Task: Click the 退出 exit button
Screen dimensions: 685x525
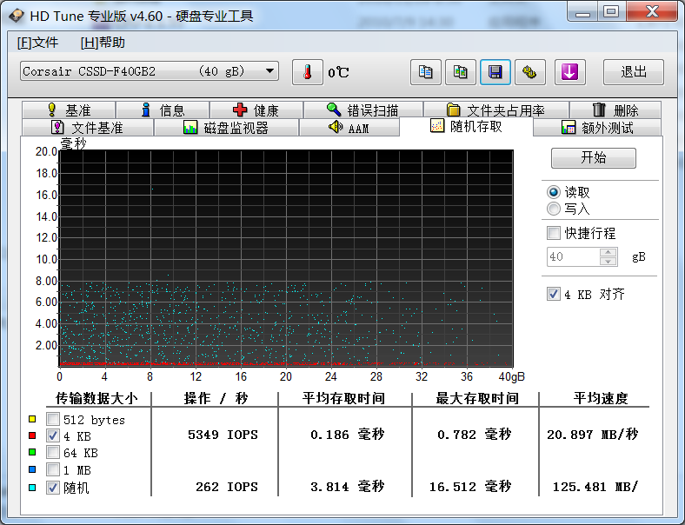Action: (x=633, y=72)
